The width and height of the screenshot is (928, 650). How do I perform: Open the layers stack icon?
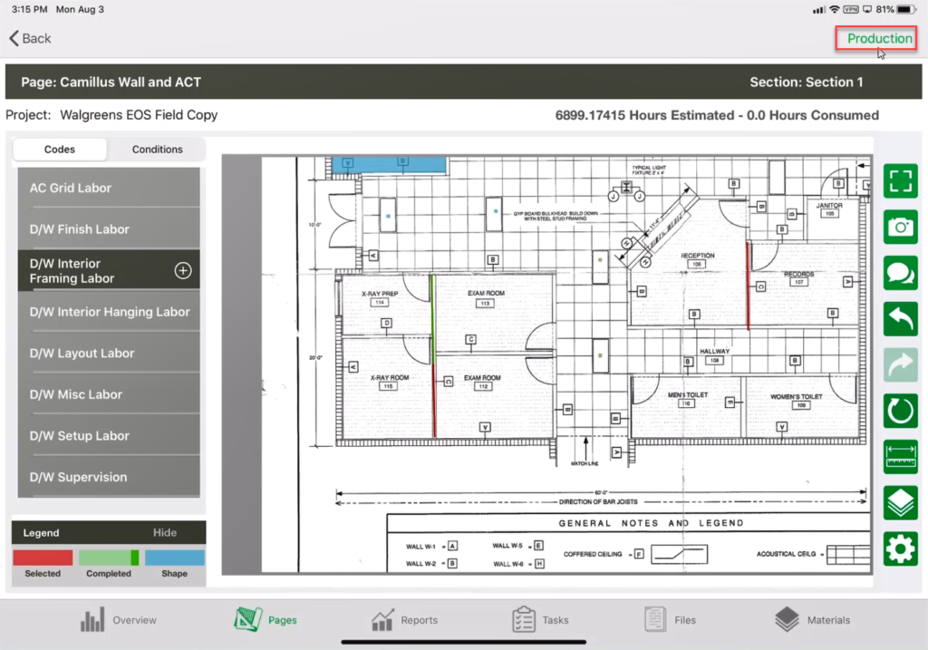point(900,503)
